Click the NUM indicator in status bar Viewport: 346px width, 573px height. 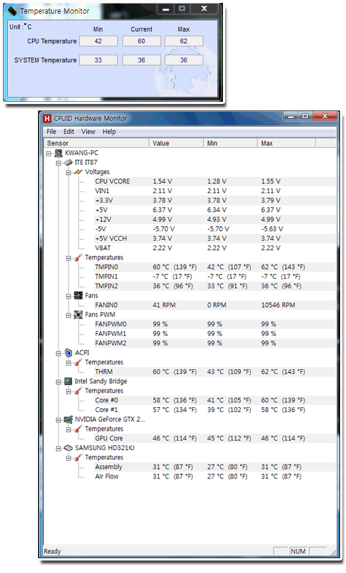pyautogui.click(x=298, y=552)
